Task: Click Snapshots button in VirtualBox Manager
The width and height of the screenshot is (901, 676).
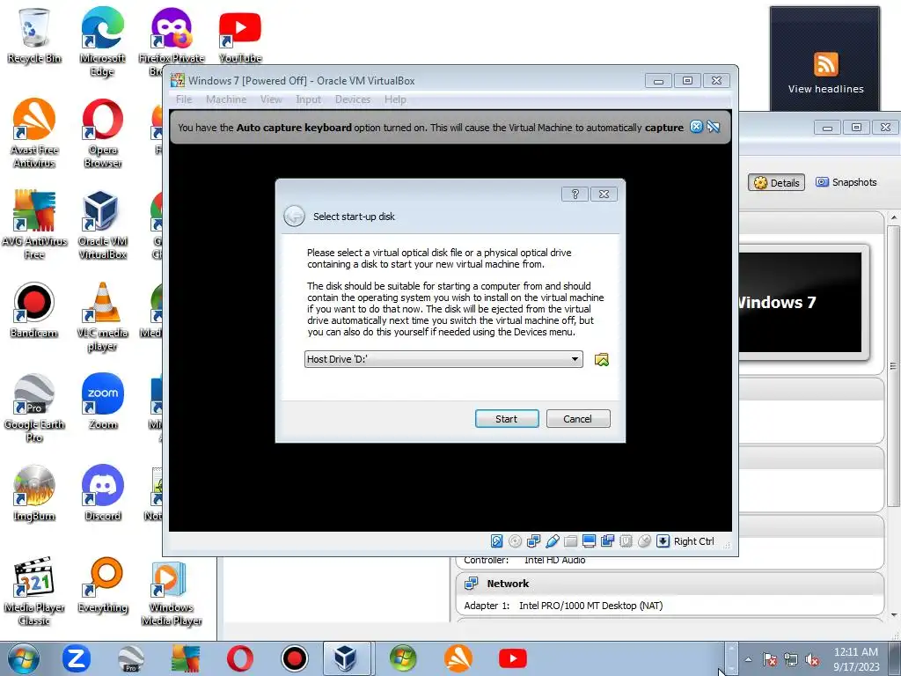Action: (x=846, y=182)
